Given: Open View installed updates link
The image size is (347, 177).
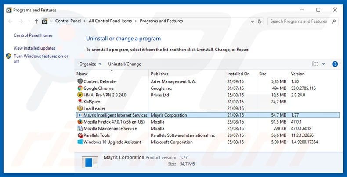Looking at the screenshot, I should click(x=35, y=48).
